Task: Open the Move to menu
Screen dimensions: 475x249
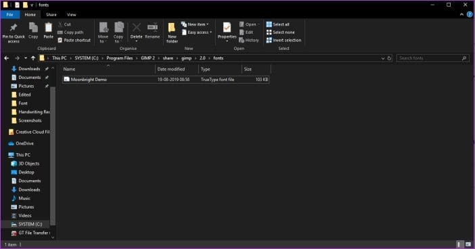Action: coord(103,32)
